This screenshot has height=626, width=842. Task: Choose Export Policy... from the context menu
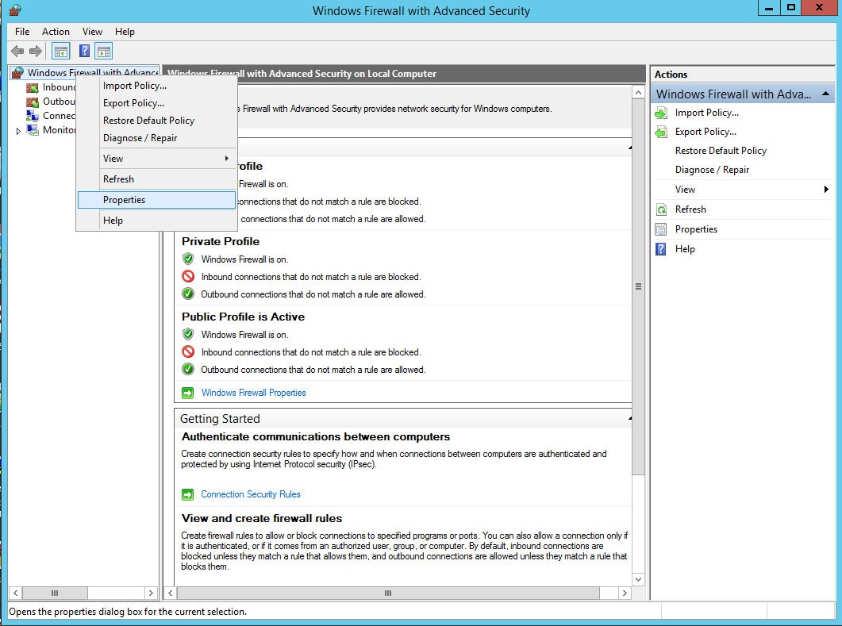click(157, 103)
